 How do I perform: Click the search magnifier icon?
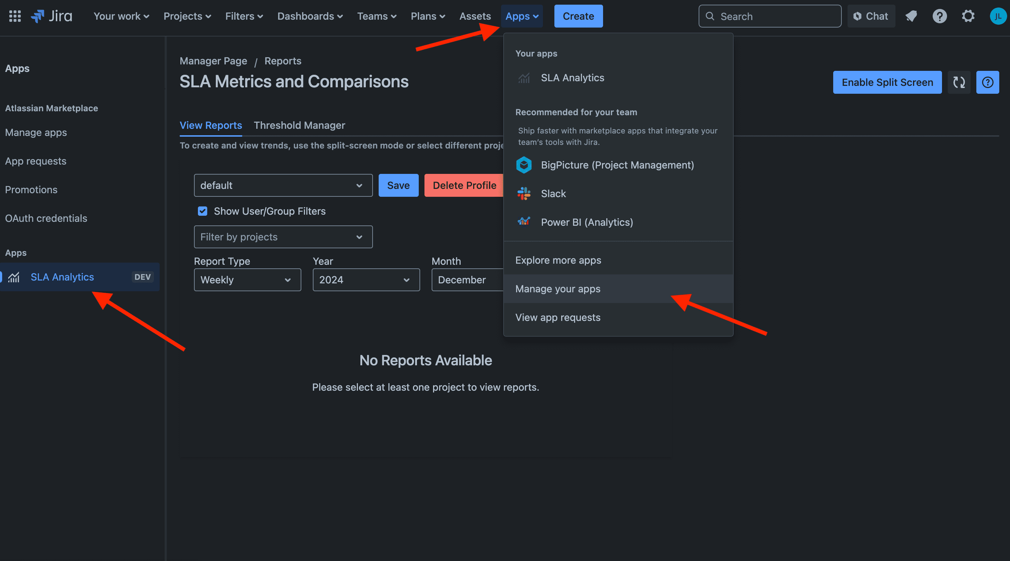pos(710,16)
